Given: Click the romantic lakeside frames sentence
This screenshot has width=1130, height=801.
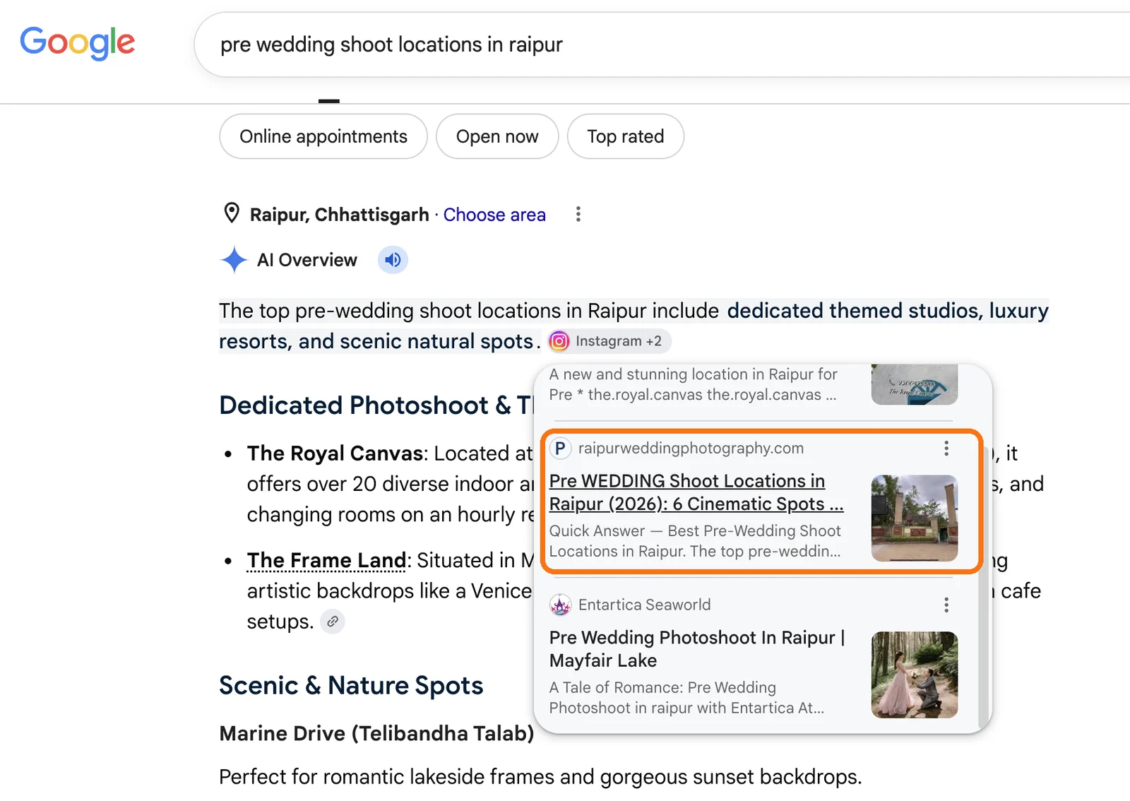Looking at the screenshot, I should 540,777.
